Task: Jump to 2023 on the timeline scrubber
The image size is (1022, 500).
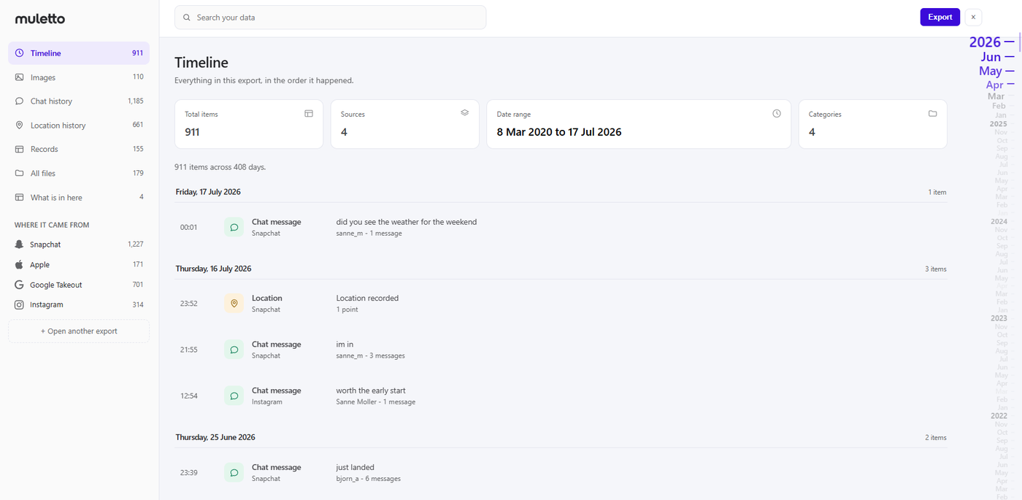Action: pyautogui.click(x=999, y=318)
